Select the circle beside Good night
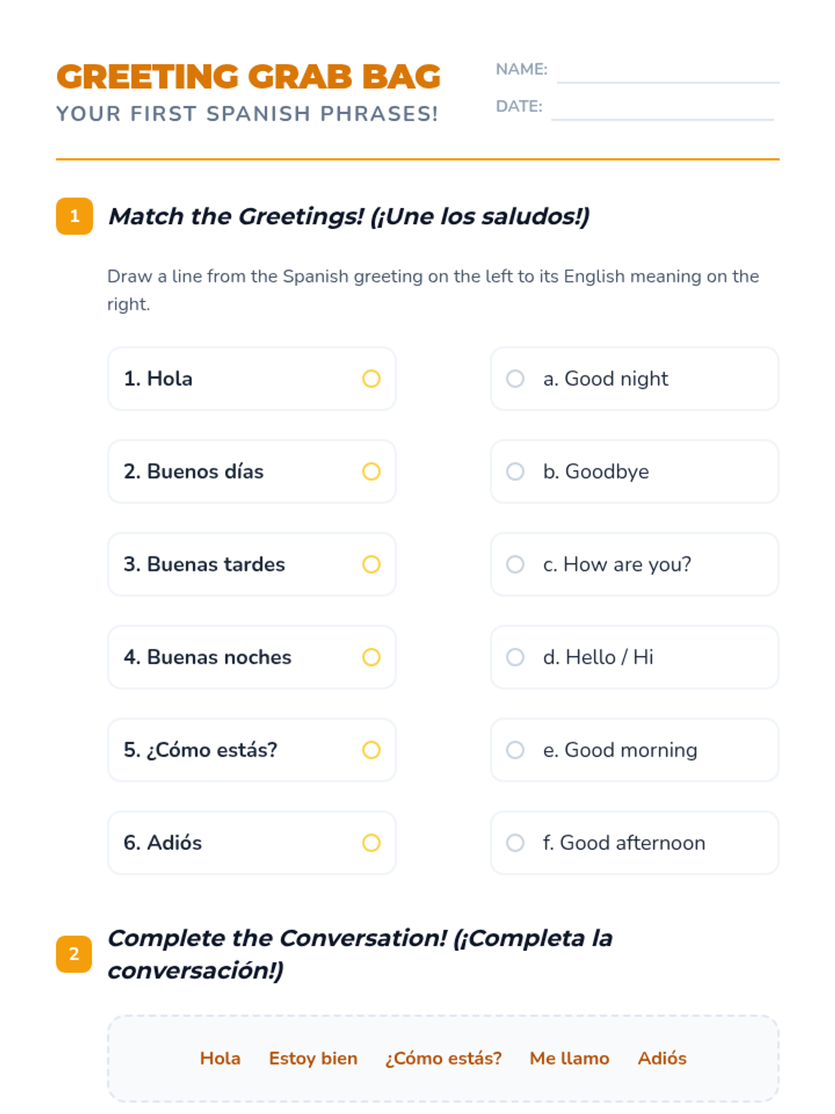The height and width of the screenshot is (1114, 835). 515,379
